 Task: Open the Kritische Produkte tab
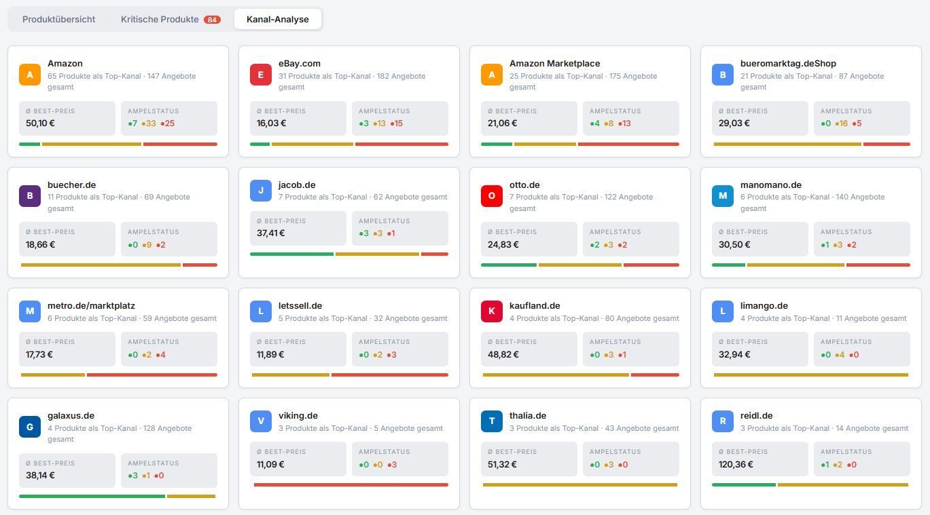coord(160,19)
